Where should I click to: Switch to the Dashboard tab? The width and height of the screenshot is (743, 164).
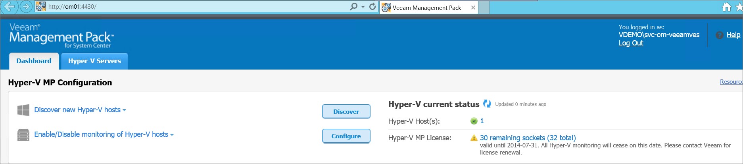pos(34,61)
